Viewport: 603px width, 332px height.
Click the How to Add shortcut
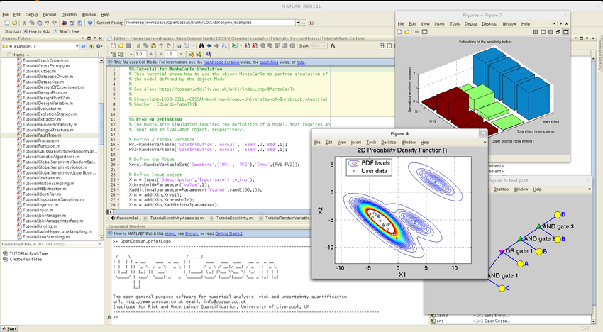coord(36,31)
